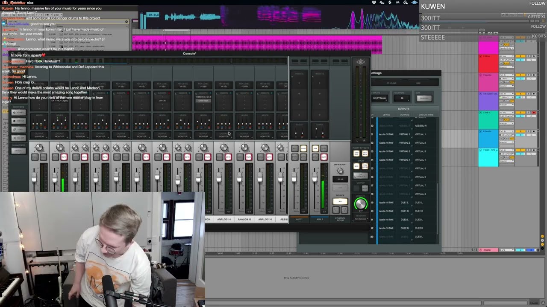Solo the 2 Misc track in Ableton
Viewport: 547px width, 307px height.
point(528,56)
